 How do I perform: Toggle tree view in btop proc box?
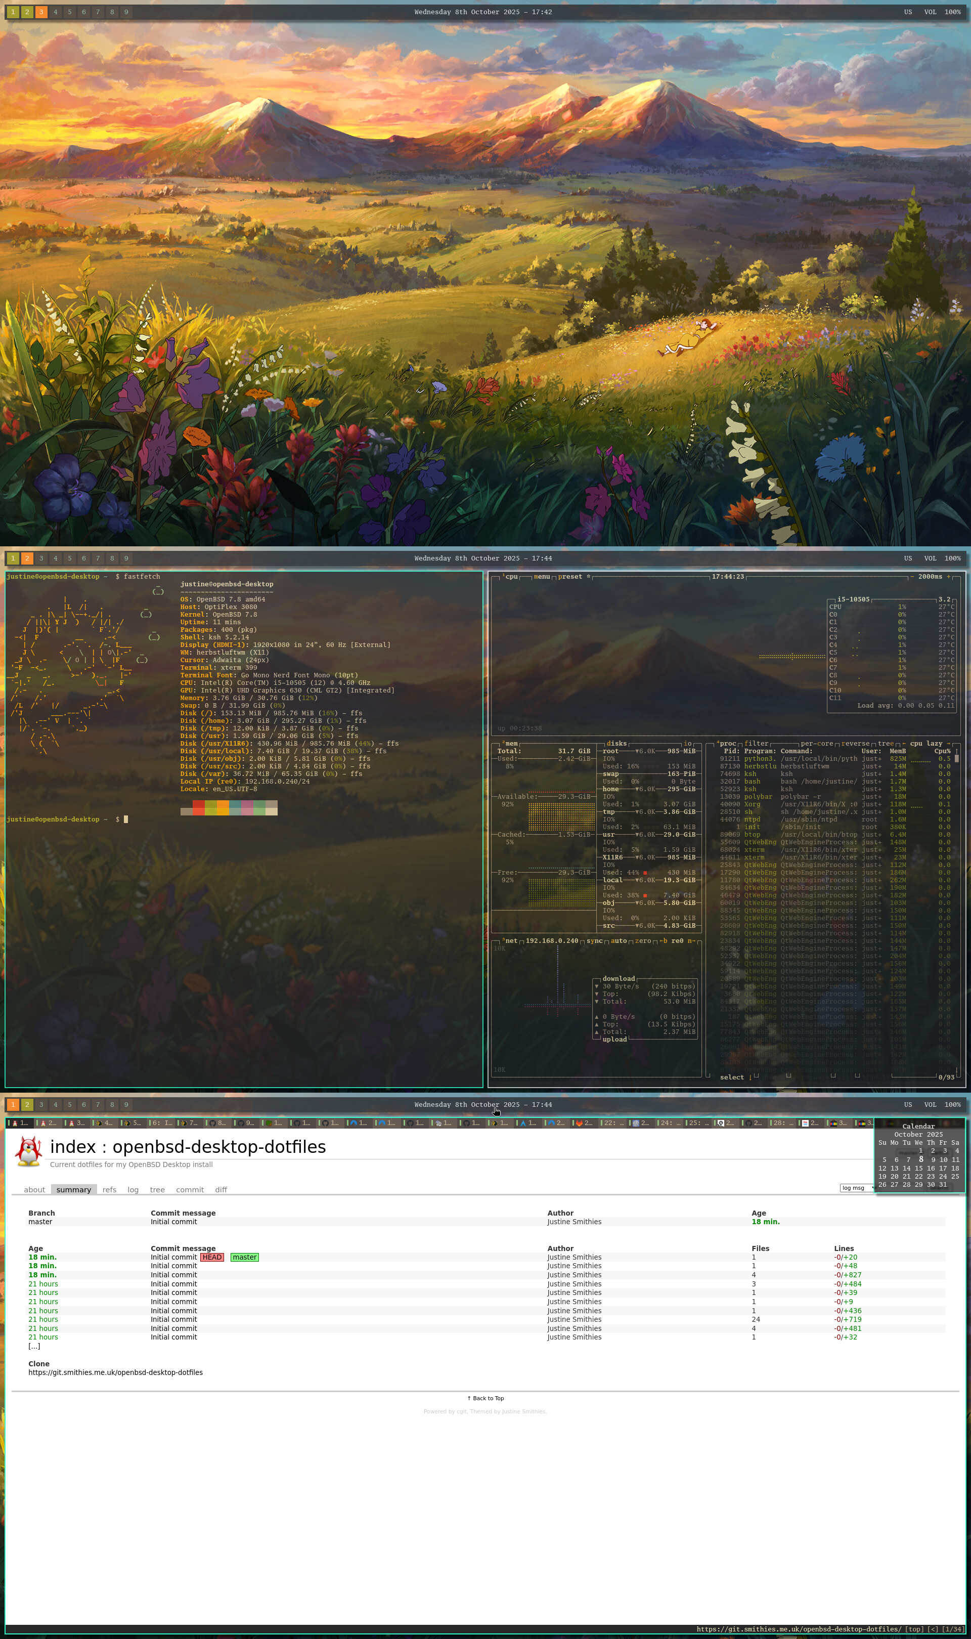886,743
